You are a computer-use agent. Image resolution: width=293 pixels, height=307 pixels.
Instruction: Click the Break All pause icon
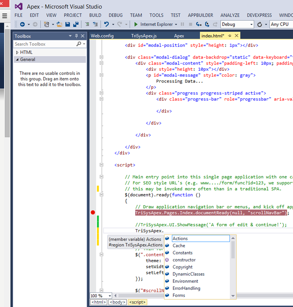(182, 24)
